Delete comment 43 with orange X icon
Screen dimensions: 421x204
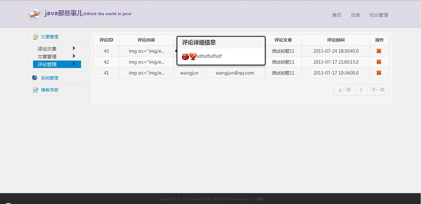[x=379, y=51]
